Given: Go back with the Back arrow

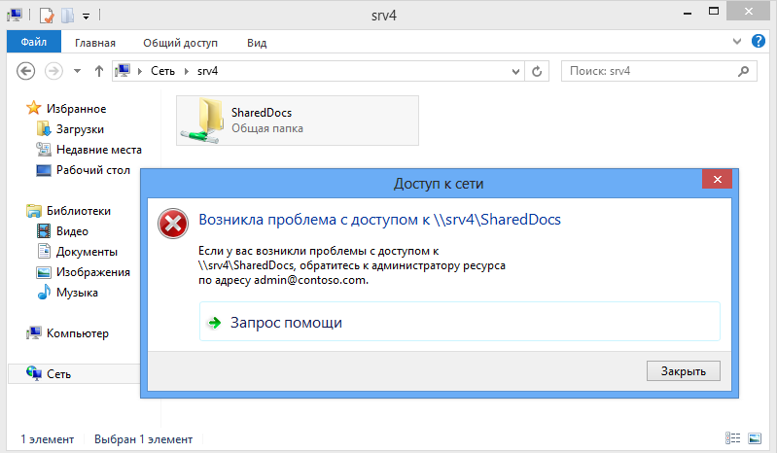Looking at the screenshot, I should point(25,71).
